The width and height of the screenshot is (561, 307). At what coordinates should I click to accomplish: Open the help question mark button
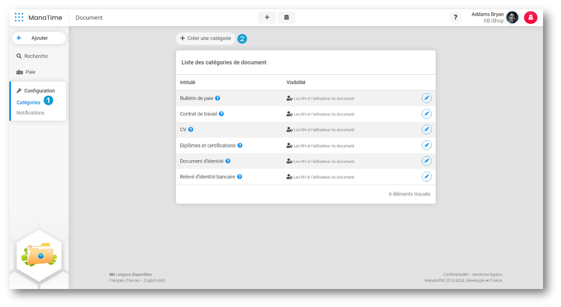(455, 17)
